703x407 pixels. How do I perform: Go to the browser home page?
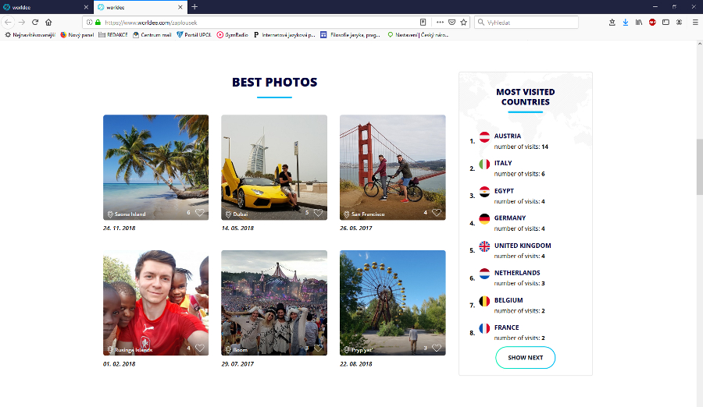click(48, 23)
